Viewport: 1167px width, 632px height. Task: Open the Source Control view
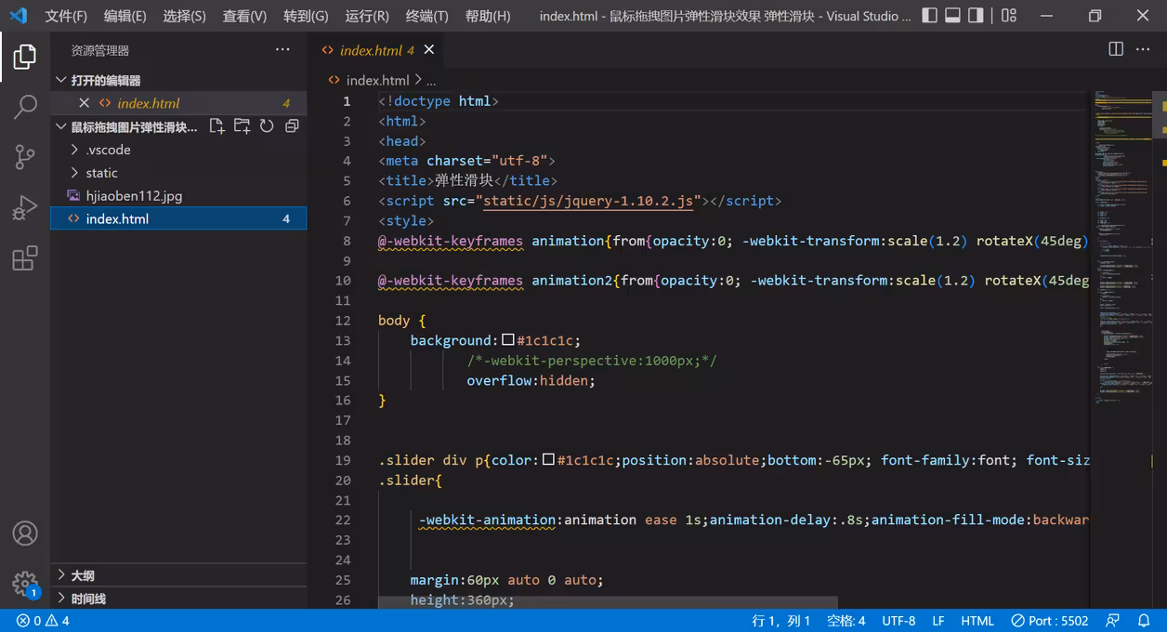click(x=25, y=157)
